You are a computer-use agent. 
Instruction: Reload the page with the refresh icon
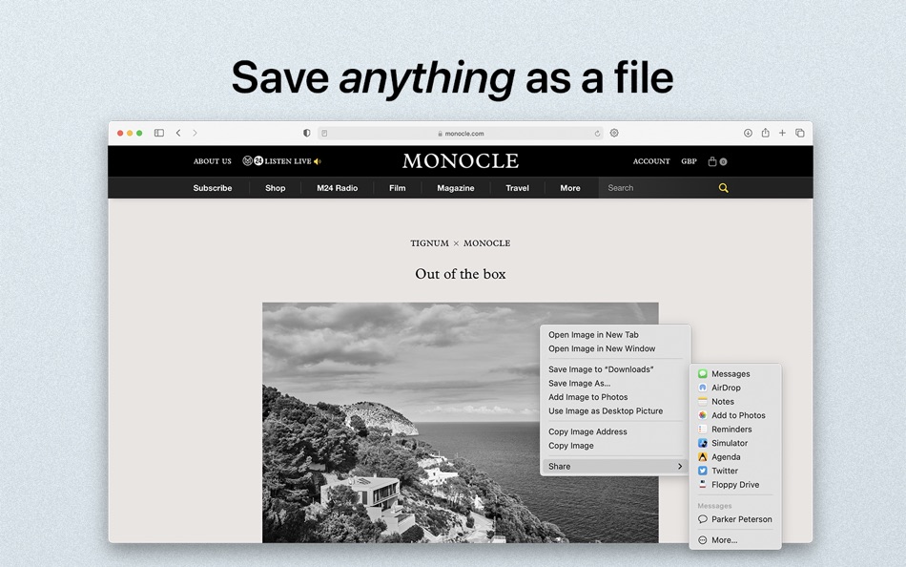[x=597, y=134]
